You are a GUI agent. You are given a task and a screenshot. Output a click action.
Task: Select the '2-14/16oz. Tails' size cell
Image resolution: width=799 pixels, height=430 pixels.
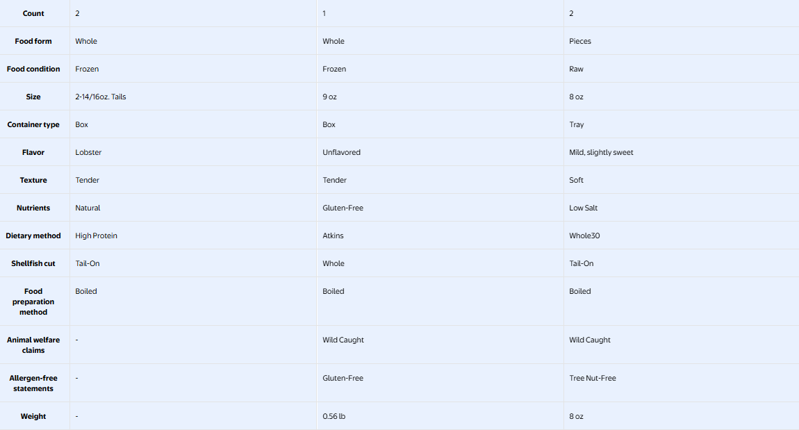coord(100,97)
